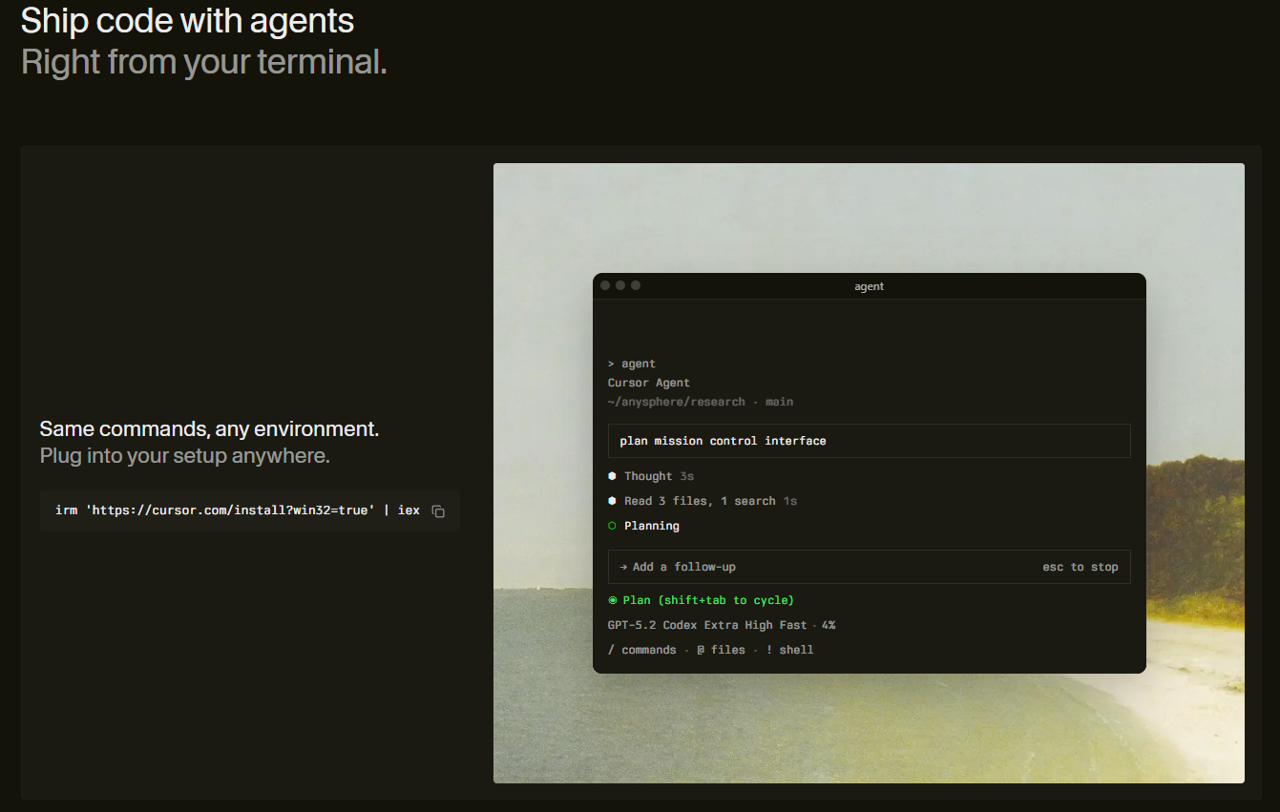The height and width of the screenshot is (812, 1280).
Task: Toggle the Plan mode radio indicator
Action: pyautogui.click(x=614, y=599)
